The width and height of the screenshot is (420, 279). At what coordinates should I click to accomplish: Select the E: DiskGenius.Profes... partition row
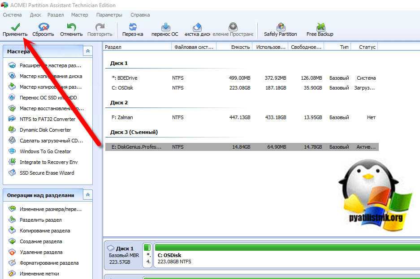pyautogui.click(x=242, y=147)
